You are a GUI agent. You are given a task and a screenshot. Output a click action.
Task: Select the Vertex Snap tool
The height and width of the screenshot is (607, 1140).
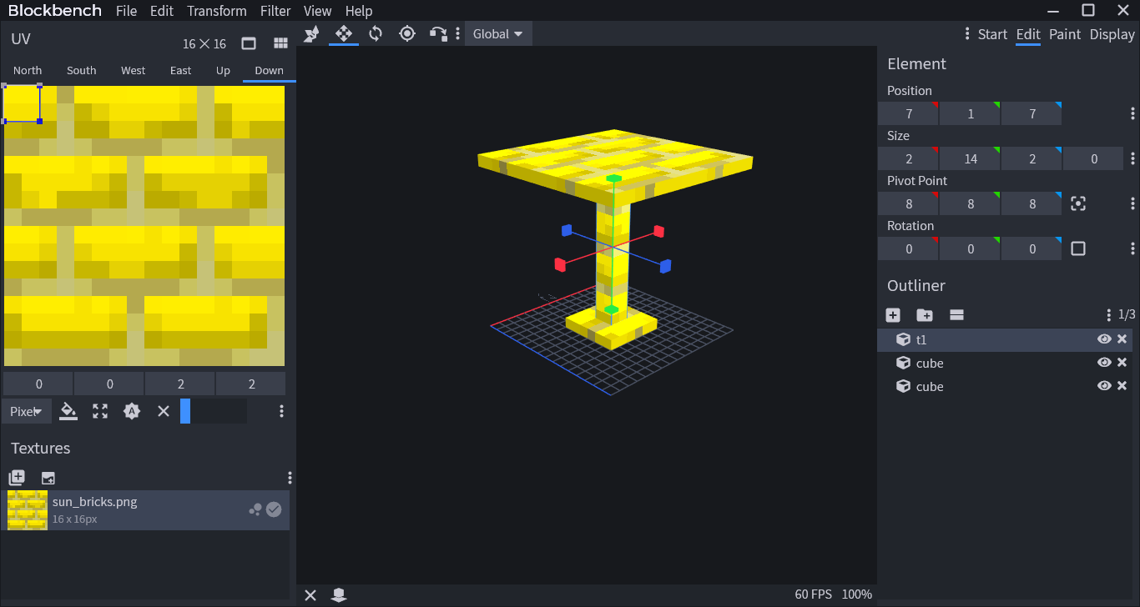click(438, 34)
